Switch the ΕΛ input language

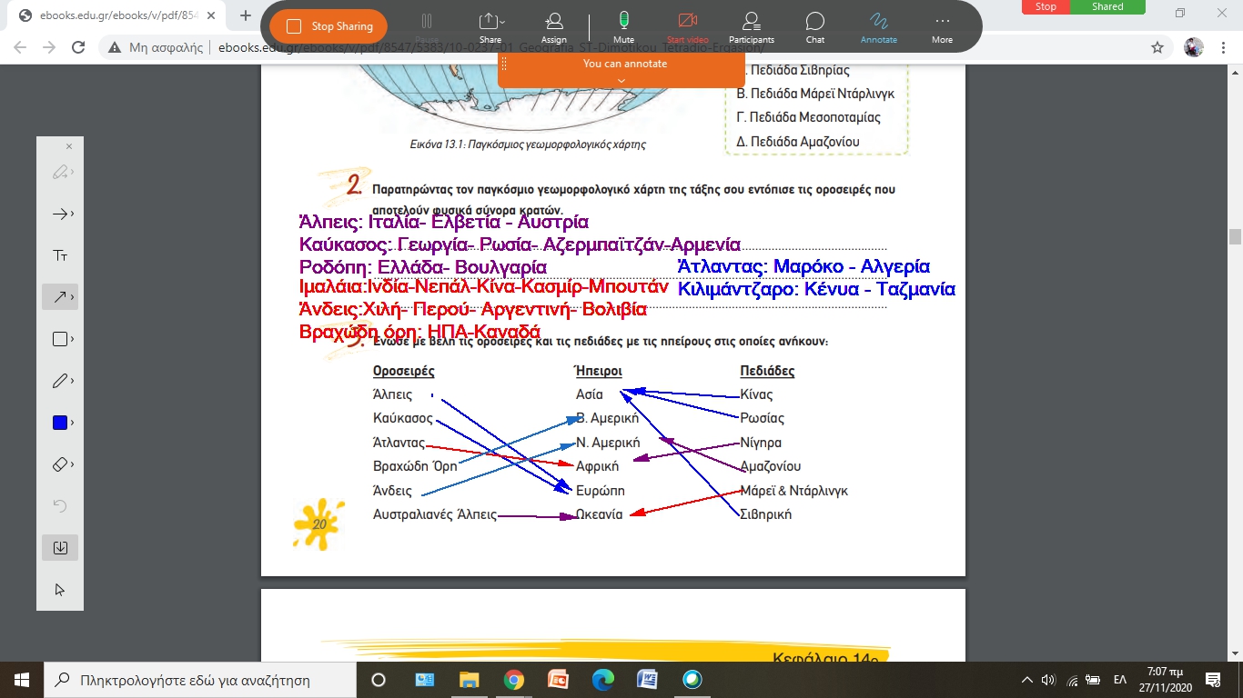[x=1120, y=680]
